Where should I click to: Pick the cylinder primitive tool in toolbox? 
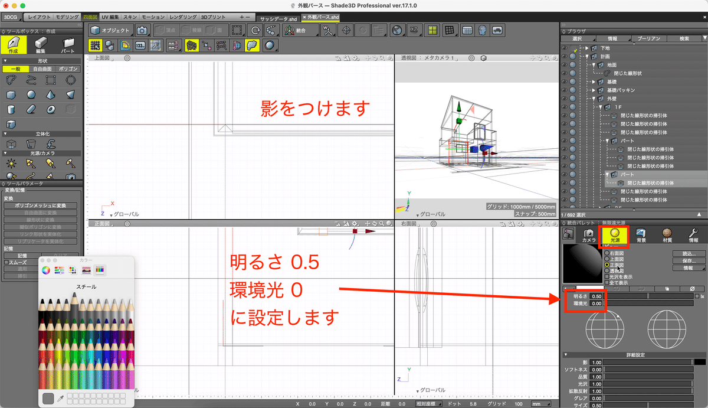[11, 109]
